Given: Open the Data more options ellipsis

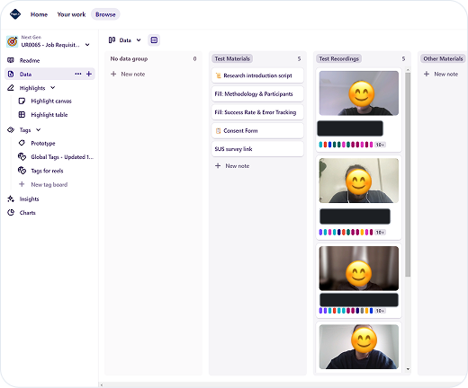Looking at the screenshot, I should (x=78, y=74).
